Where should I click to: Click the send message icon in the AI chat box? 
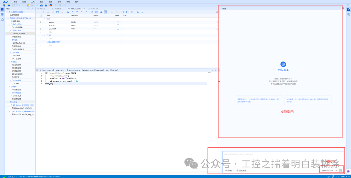click(341, 171)
